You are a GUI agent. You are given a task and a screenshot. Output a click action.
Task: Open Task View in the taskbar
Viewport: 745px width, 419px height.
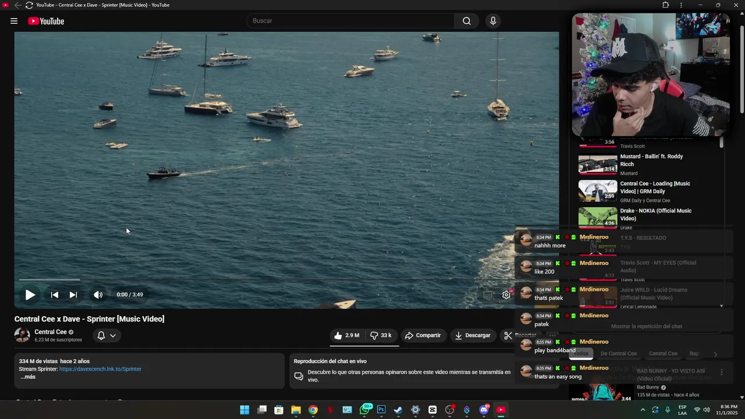coord(262,410)
